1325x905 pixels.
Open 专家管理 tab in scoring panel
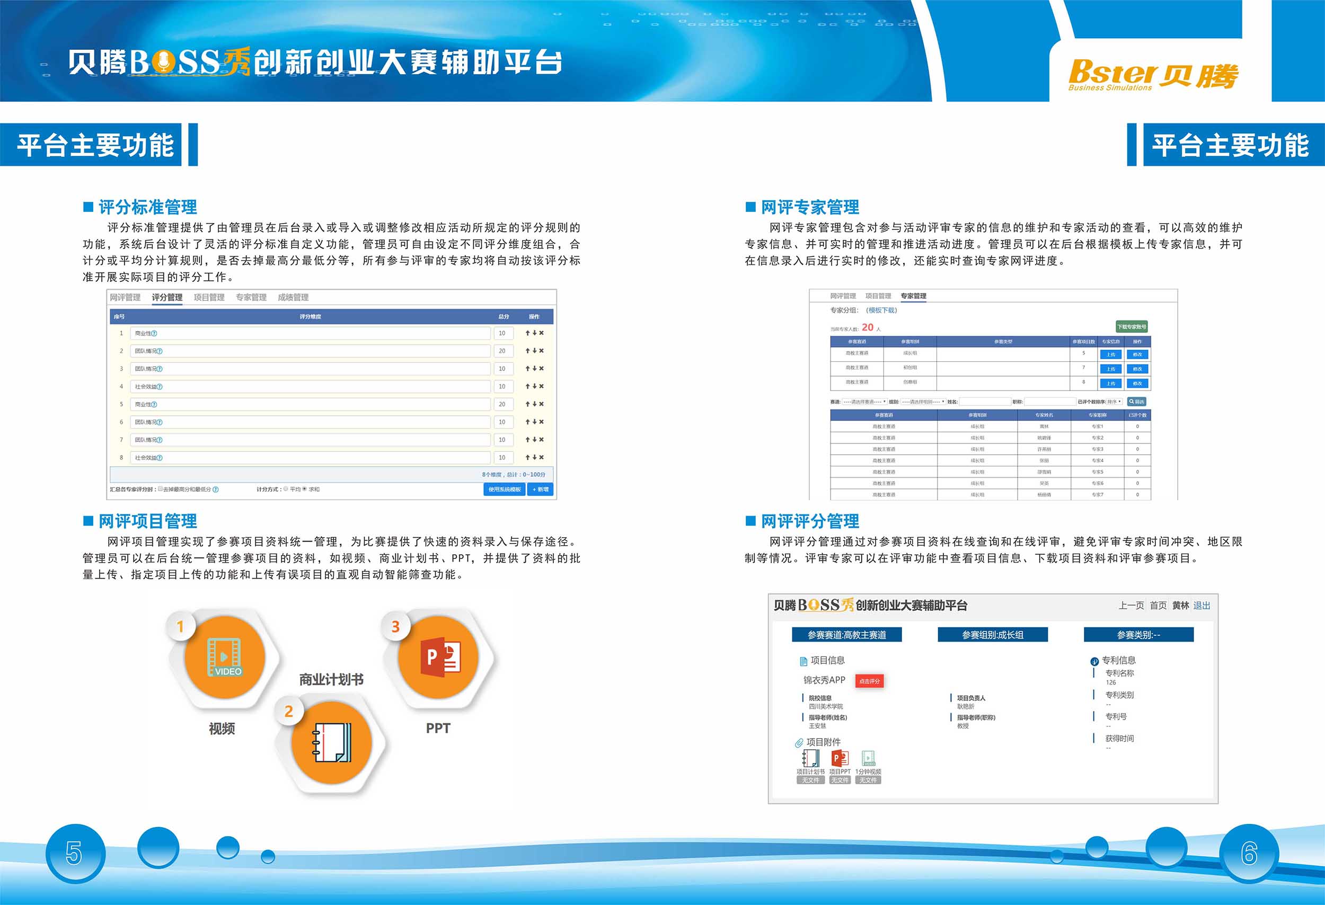coord(251,297)
